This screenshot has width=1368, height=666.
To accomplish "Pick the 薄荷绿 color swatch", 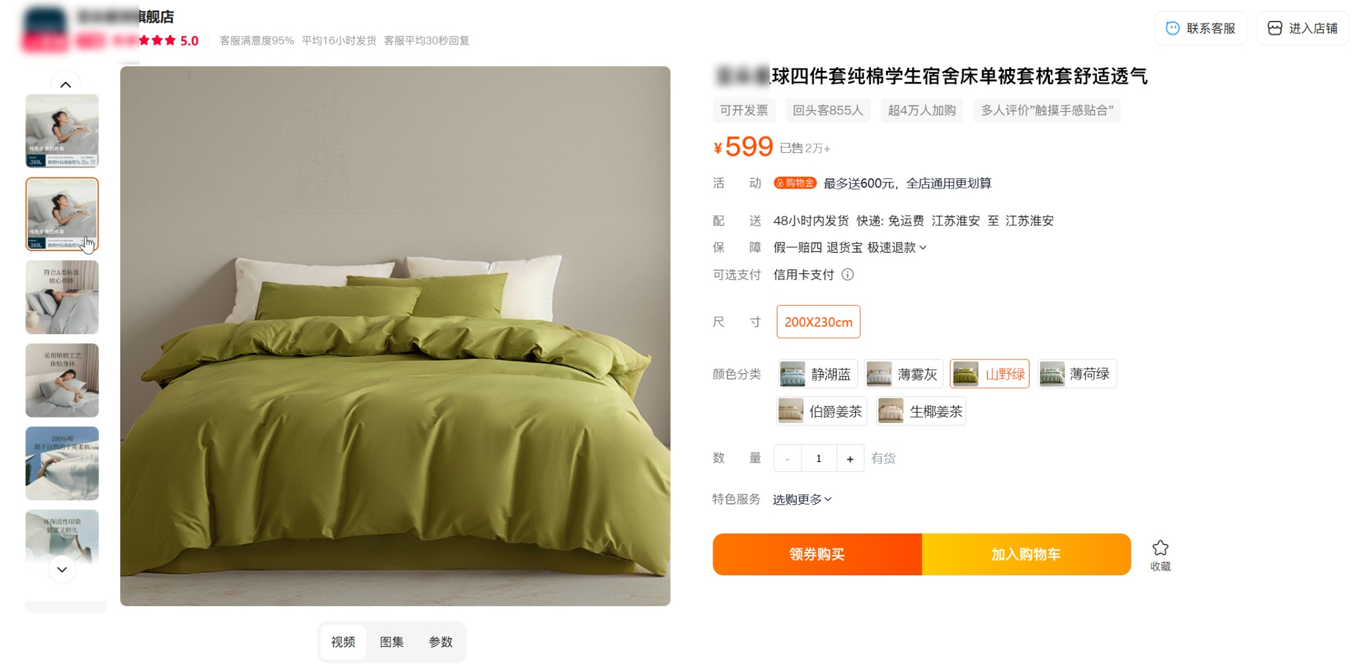I will (1077, 374).
